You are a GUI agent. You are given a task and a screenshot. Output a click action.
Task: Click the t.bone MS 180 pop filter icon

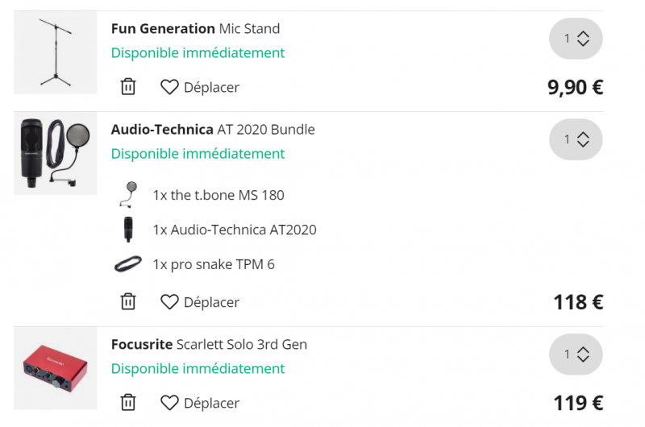point(127,195)
